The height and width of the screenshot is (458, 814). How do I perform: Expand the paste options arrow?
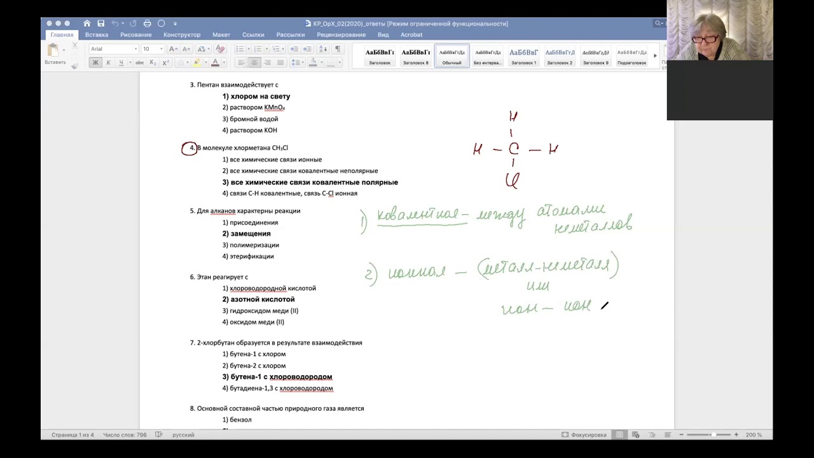pyautogui.click(x=64, y=50)
